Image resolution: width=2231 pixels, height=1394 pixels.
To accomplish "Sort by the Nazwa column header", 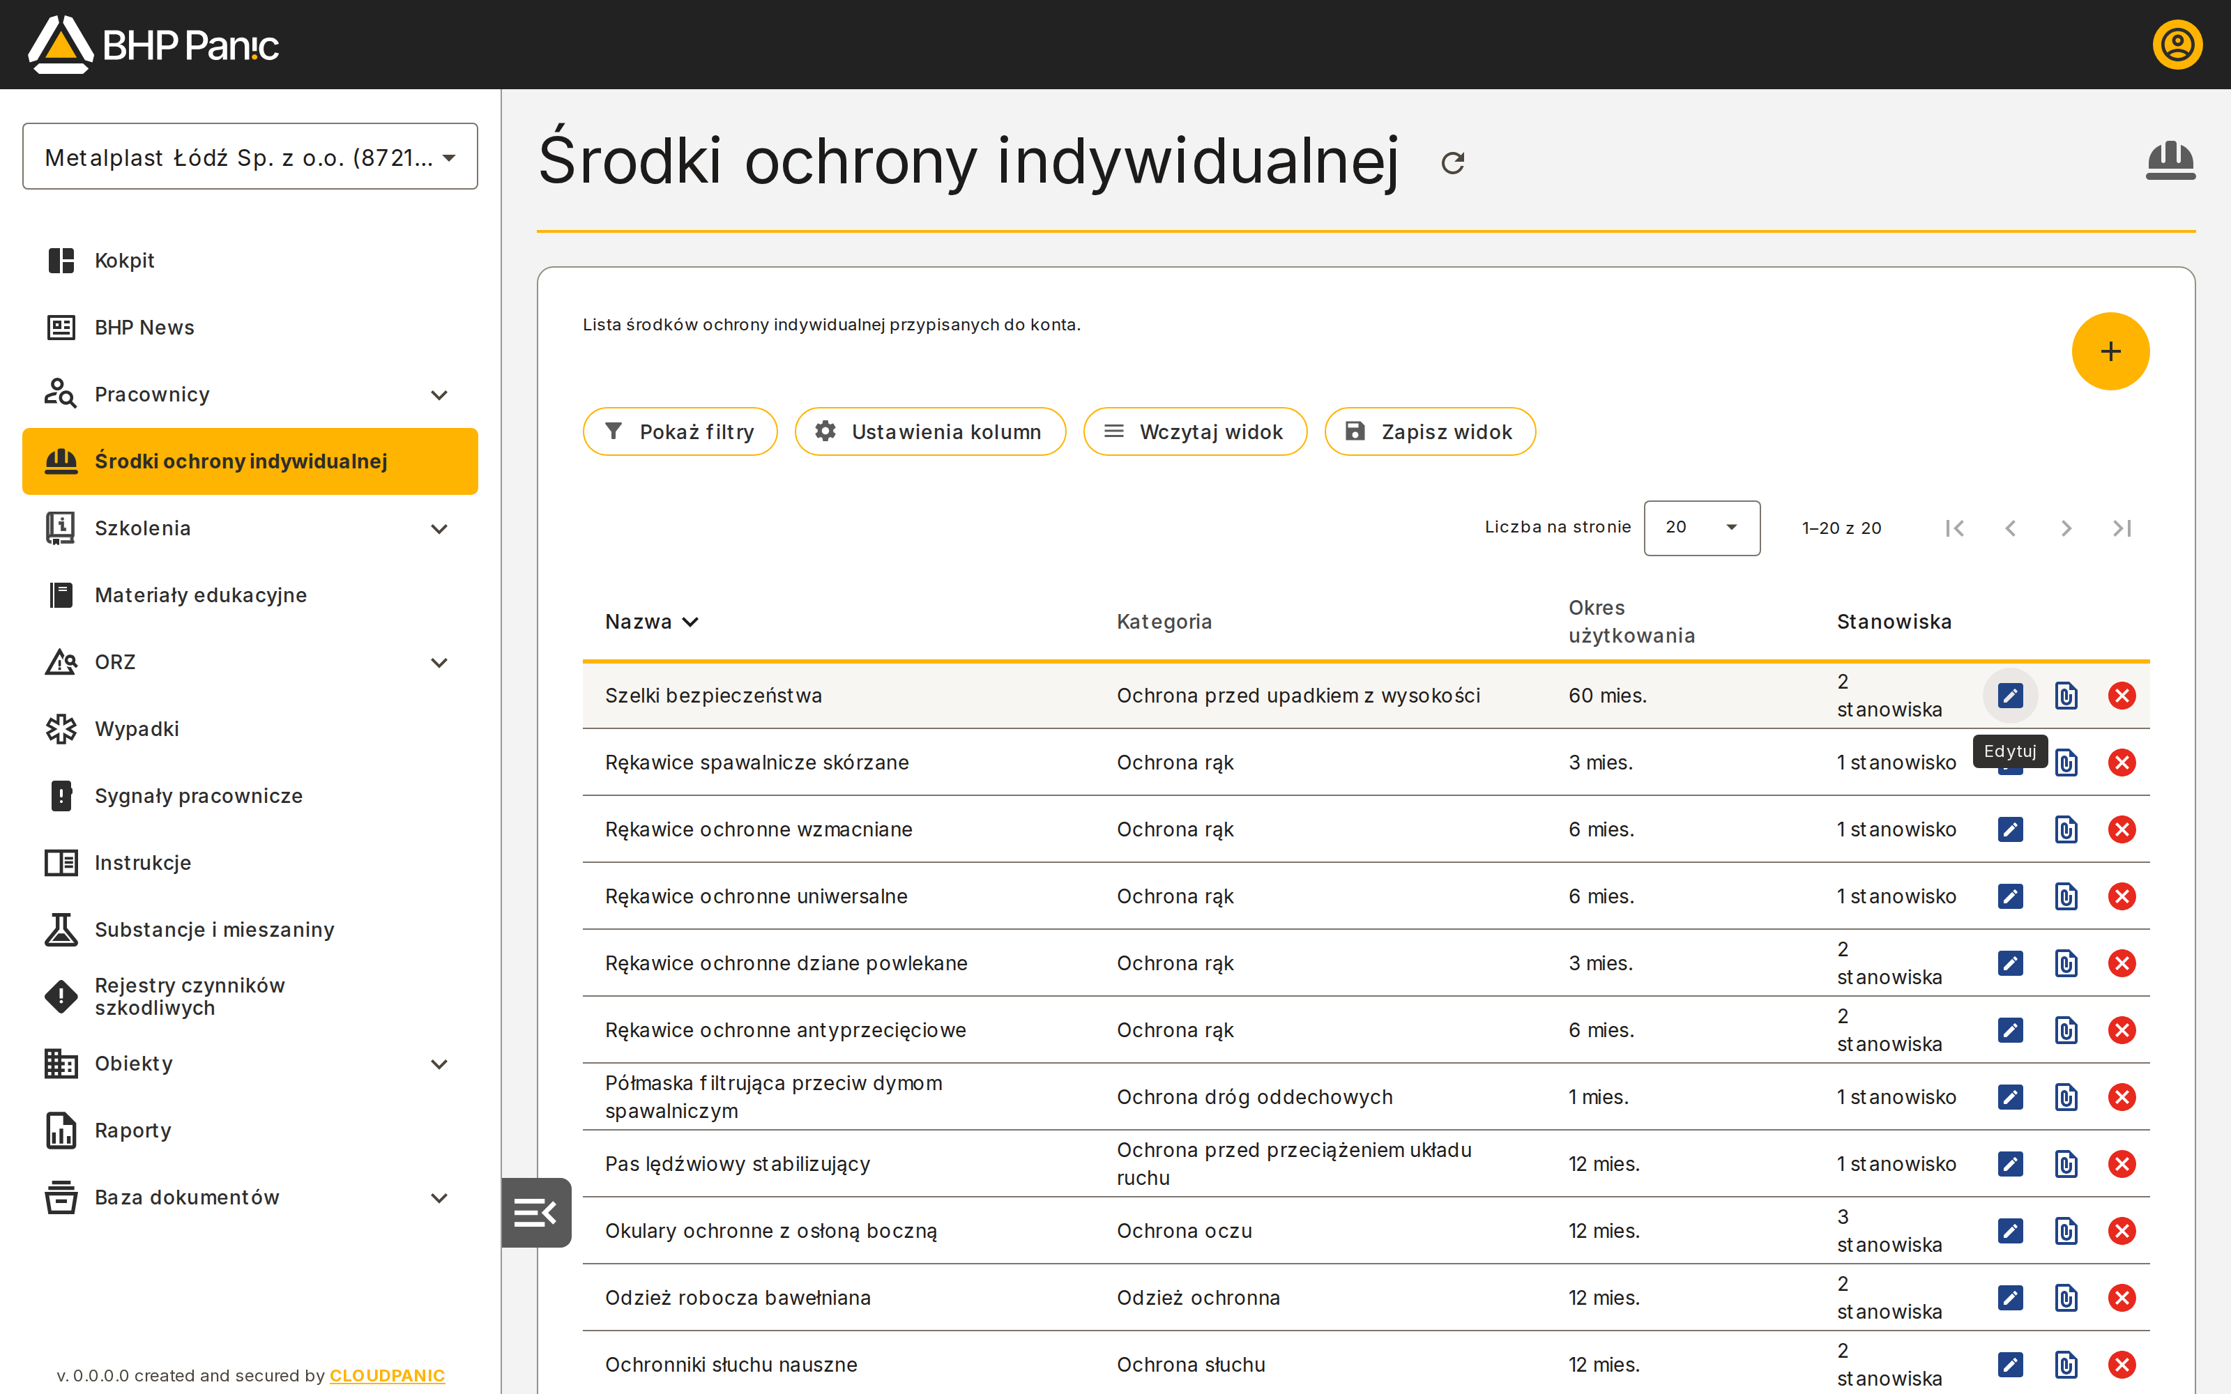I will pos(651,622).
